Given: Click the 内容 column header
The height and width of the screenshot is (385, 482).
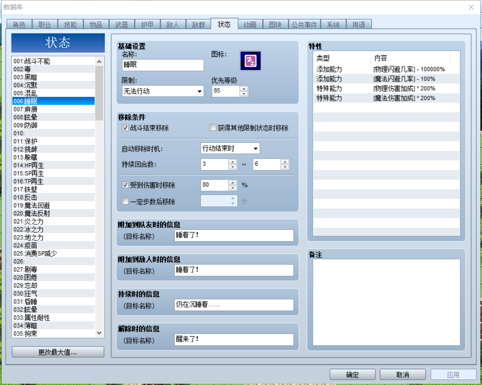Looking at the screenshot, I should point(410,58).
